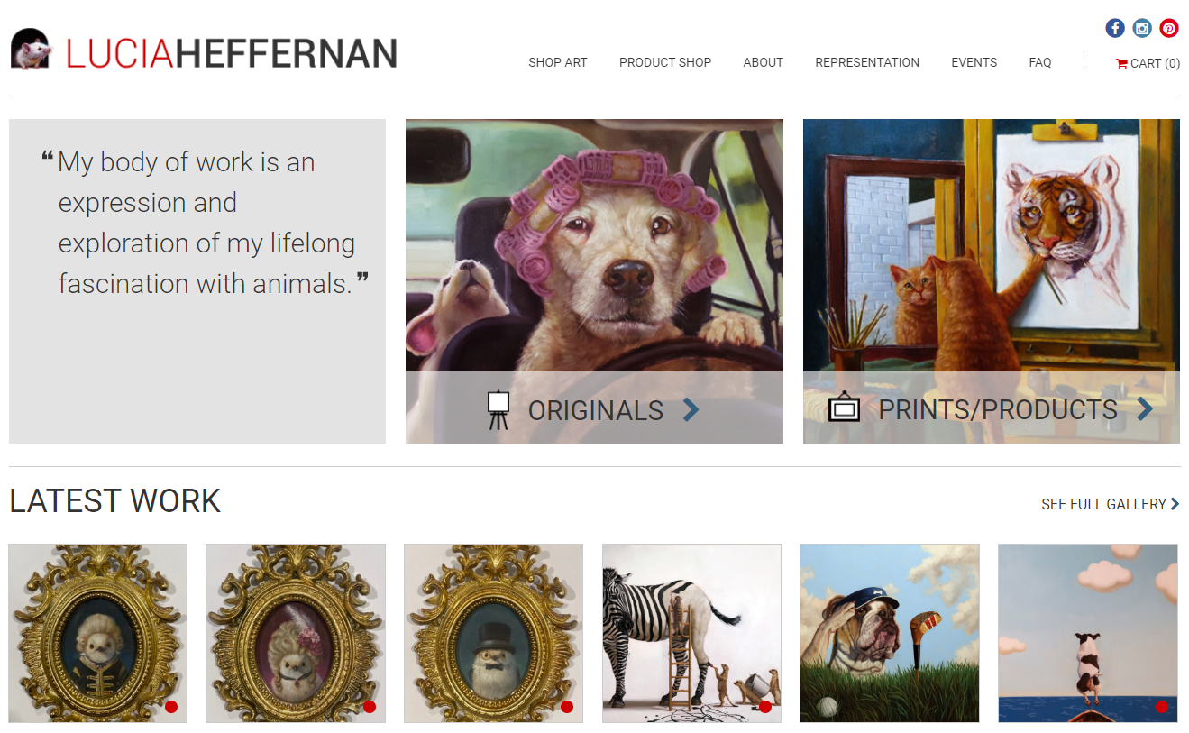Select the top-hat bird framed portrait
Image resolution: width=1189 pixels, height=733 pixels.
click(x=493, y=633)
